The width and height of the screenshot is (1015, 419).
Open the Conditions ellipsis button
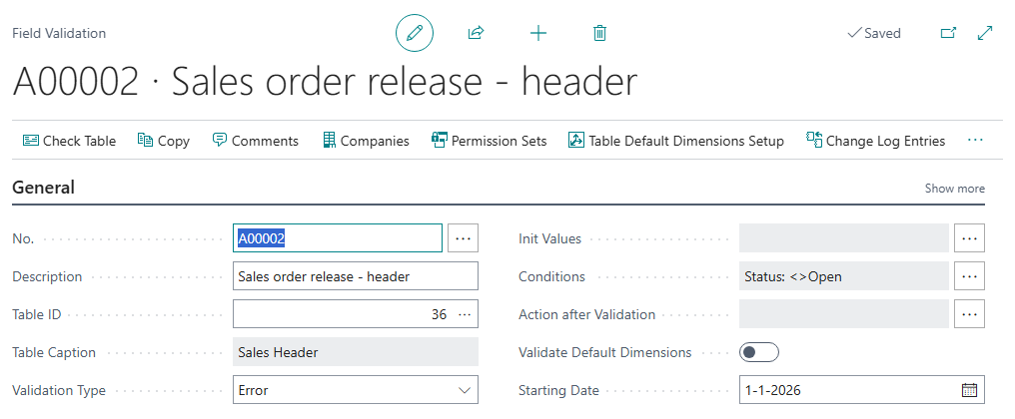[969, 276]
